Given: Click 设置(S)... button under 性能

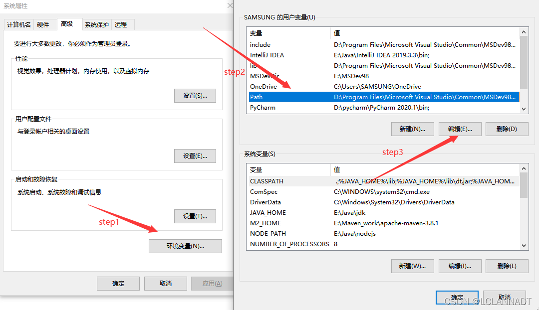Looking at the screenshot, I should (x=195, y=96).
